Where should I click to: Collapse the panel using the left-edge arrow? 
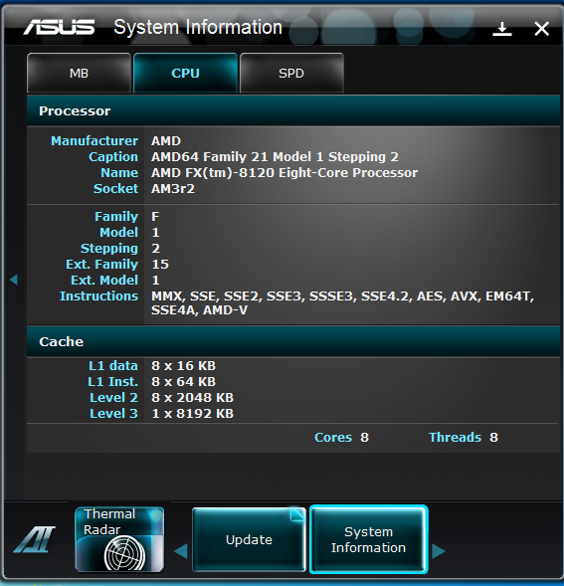point(14,280)
